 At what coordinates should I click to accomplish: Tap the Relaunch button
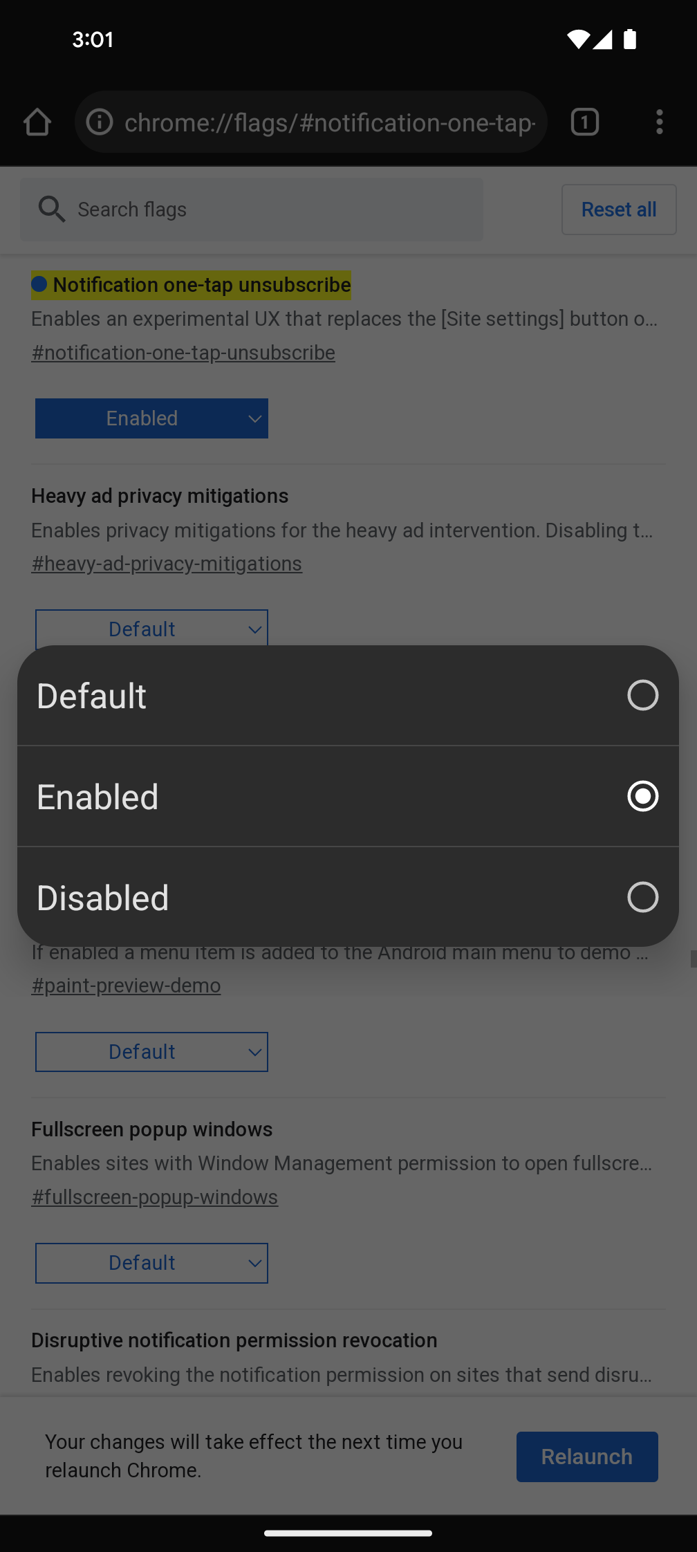587,1457
